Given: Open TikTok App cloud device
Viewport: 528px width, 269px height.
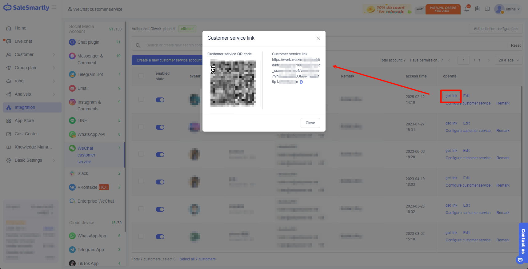Looking at the screenshot, I should click(x=95, y=263).
